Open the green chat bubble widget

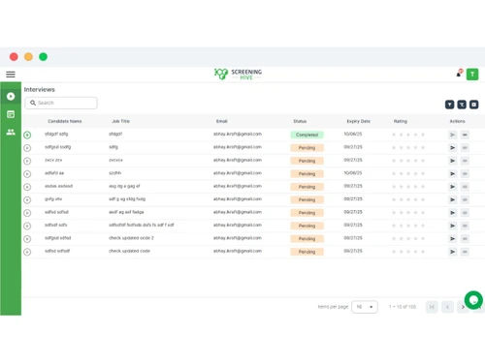[473, 300]
